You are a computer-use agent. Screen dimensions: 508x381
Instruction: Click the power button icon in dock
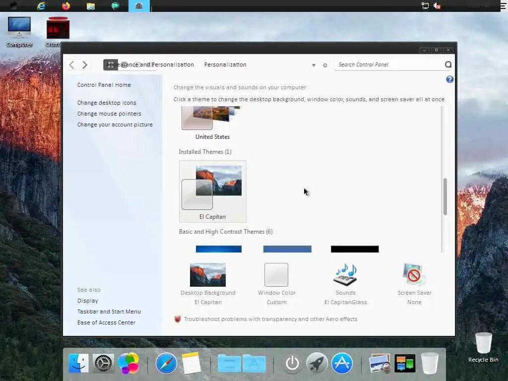[292, 363]
